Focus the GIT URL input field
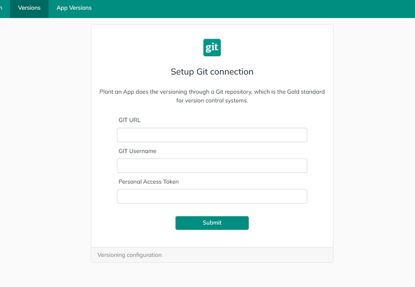 coord(212,135)
